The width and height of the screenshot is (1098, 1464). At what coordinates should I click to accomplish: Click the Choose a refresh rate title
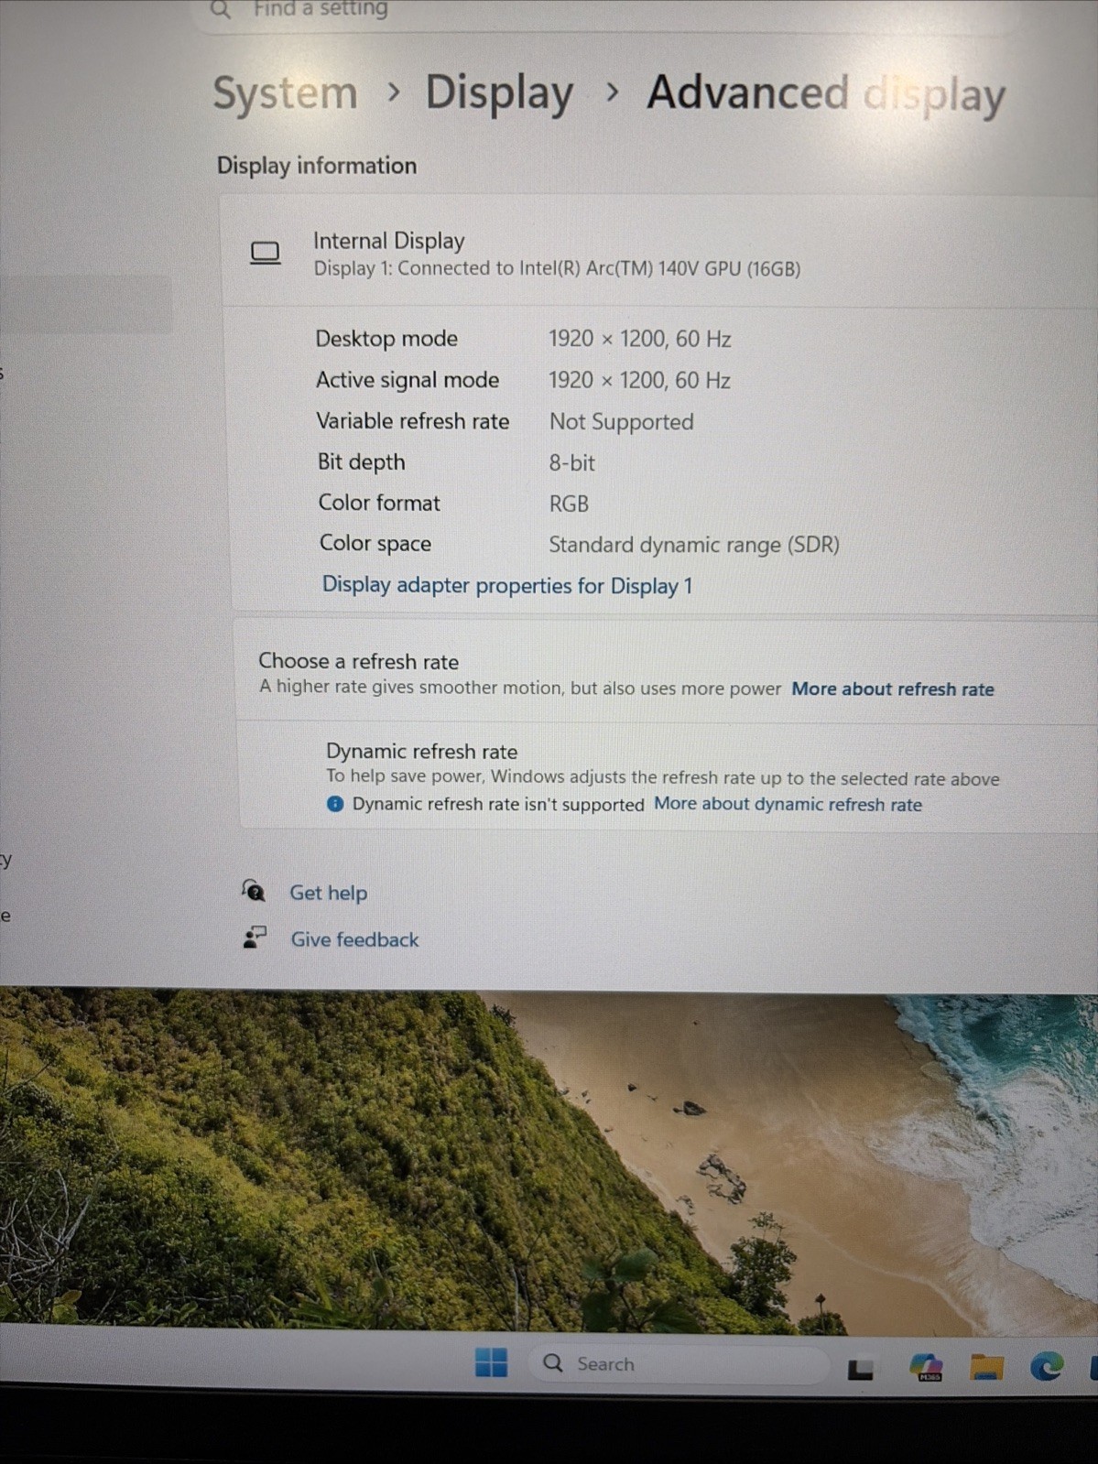pyautogui.click(x=359, y=661)
